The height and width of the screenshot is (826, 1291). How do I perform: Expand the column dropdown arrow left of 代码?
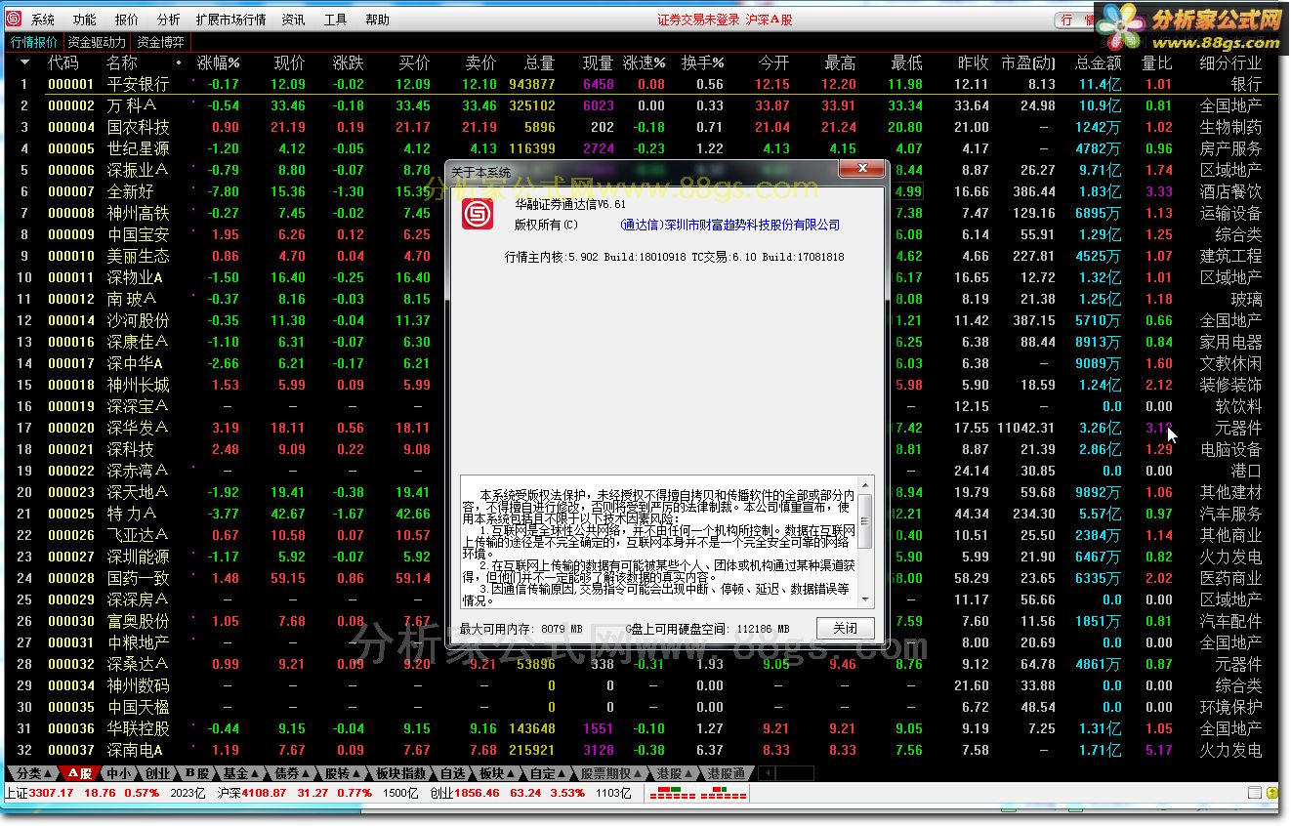pyautogui.click(x=24, y=62)
